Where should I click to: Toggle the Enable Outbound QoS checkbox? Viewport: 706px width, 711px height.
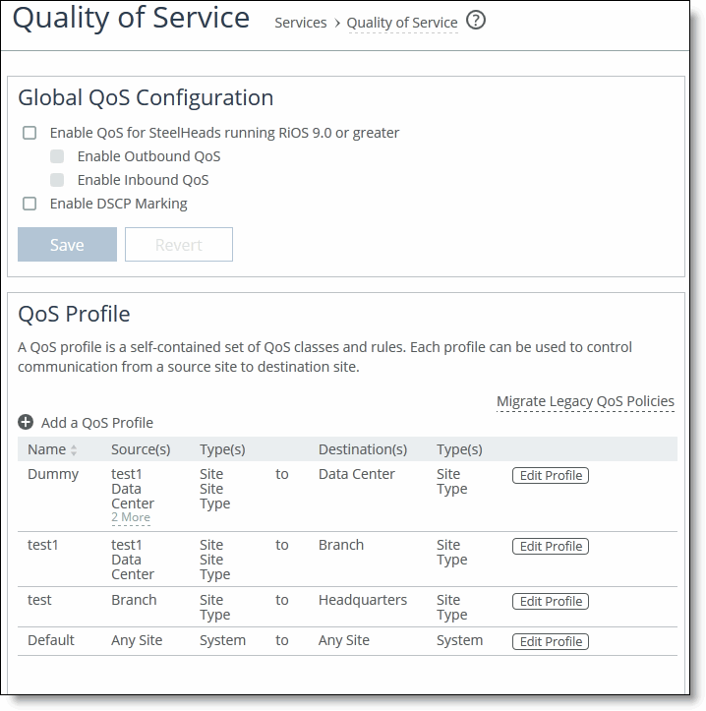coord(57,156)
